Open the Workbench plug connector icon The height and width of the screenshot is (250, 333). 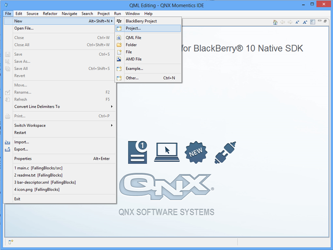pos(225,152)
